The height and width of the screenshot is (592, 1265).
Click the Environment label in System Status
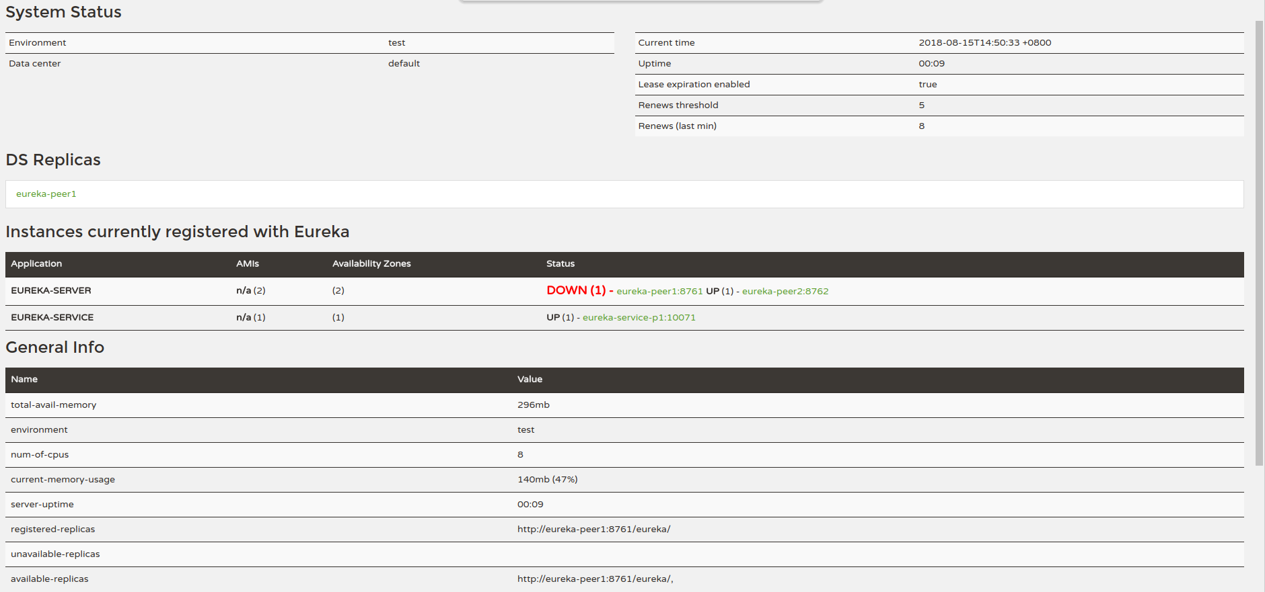pyautogui.click(x=38, y=42)
